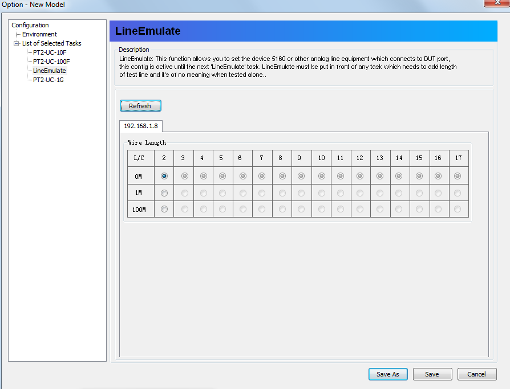
Task: Select the LineEmulate task
Action: (50, 71)
